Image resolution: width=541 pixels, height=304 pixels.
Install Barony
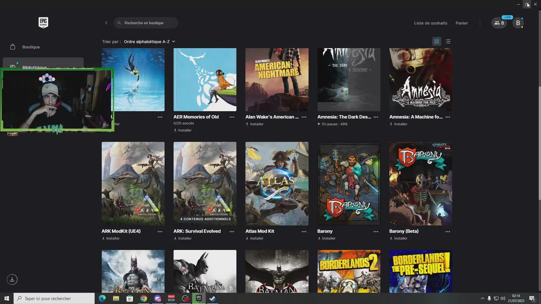[327, 238]
